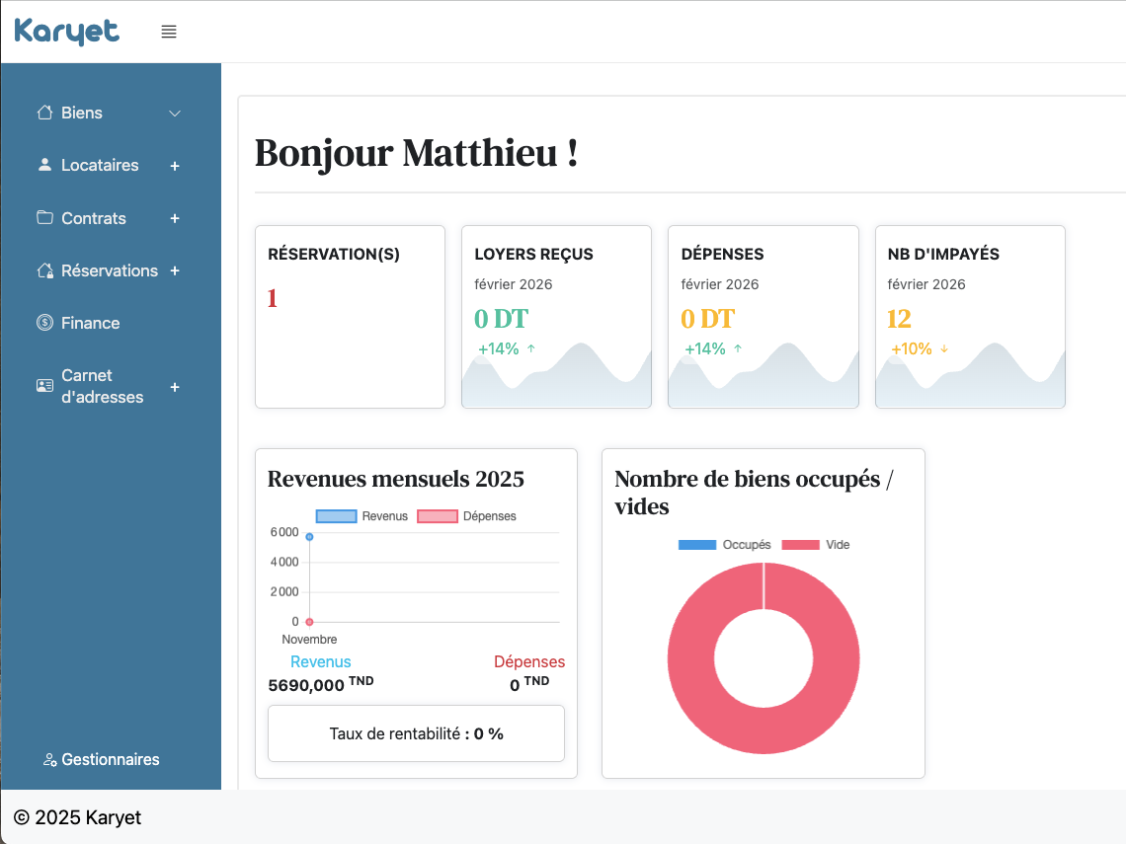The height and width of the screenshot is (844, 1126).
Task: Click the Karyet logo
Action: tap(67, 32)
